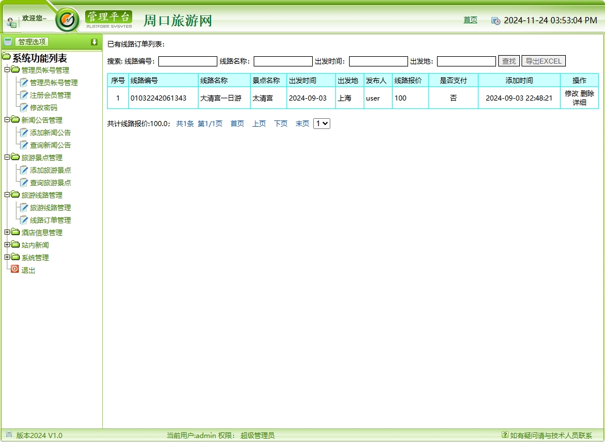Click the 线路编号 search input field

[x=187, y=61]
